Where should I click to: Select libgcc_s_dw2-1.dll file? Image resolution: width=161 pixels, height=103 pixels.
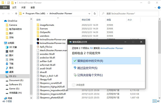tap(47, 76)
